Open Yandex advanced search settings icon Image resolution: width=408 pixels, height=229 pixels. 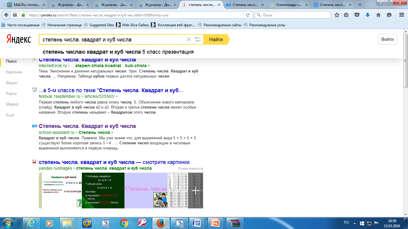[197, 39]
